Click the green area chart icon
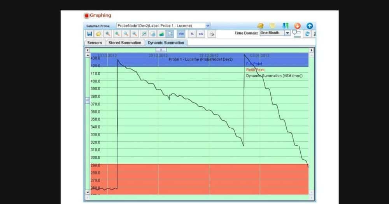The image size is (389, 204). point(162,34)
